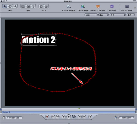Click the duration clock icon
Screen dimensions: 137x124
pyautogui.click(x=116, y=118)
